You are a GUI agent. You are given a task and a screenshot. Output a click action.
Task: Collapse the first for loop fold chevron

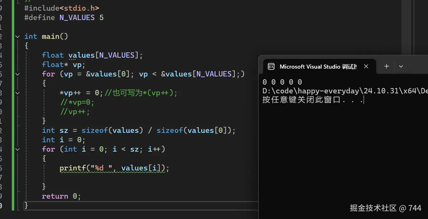click(x=17, y=75)
